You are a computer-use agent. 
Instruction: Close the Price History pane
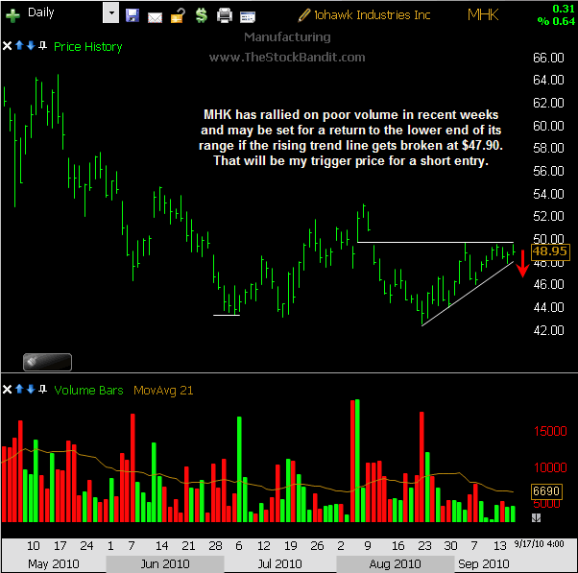(9, 46)
